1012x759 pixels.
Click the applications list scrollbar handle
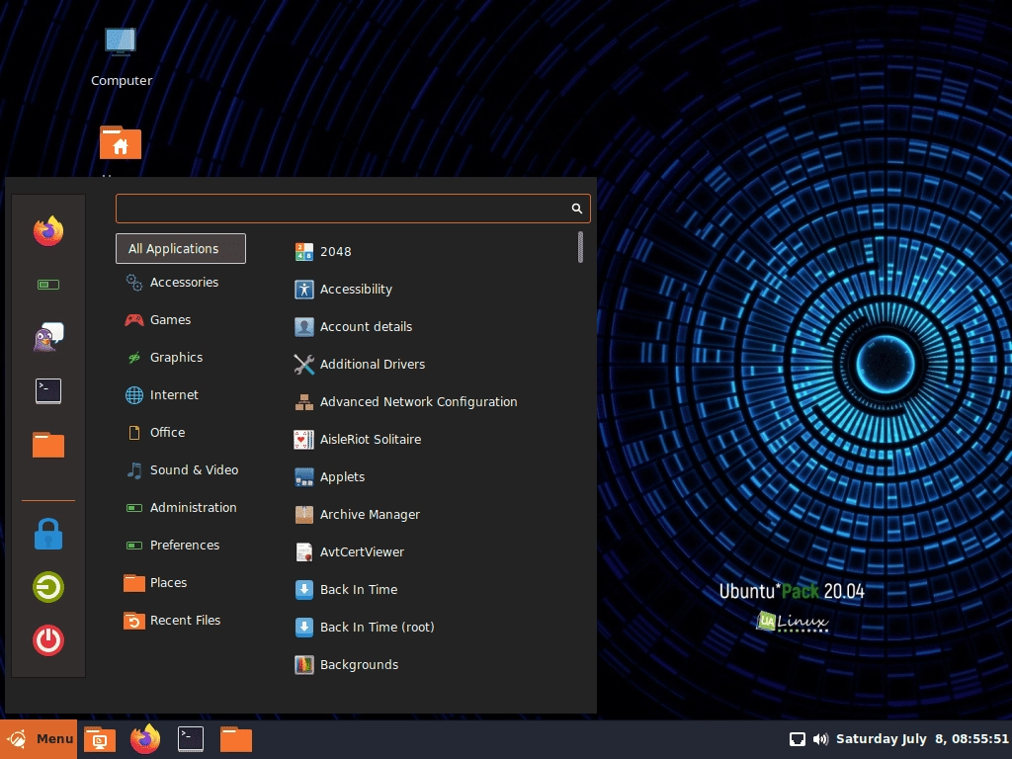(x=580, y=247)
